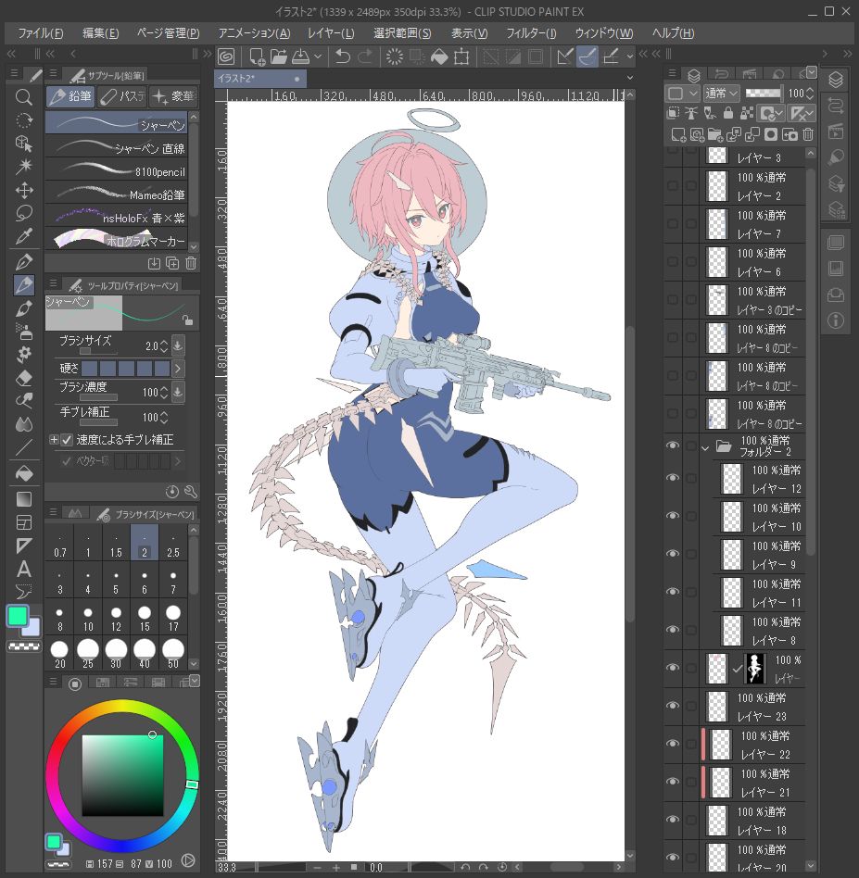Delete layer with the trash icon in layer panel
859x878 pixels.
point(808,134)
